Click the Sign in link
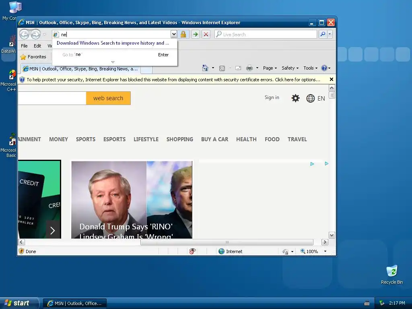 [x=272, y=97]
